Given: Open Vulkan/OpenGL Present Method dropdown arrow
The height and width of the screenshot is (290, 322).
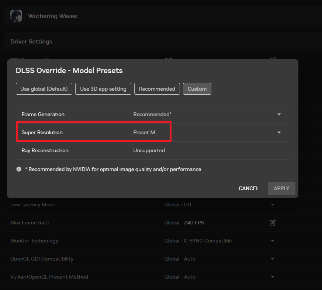Looking at the screenshot, I should (273, 277).
